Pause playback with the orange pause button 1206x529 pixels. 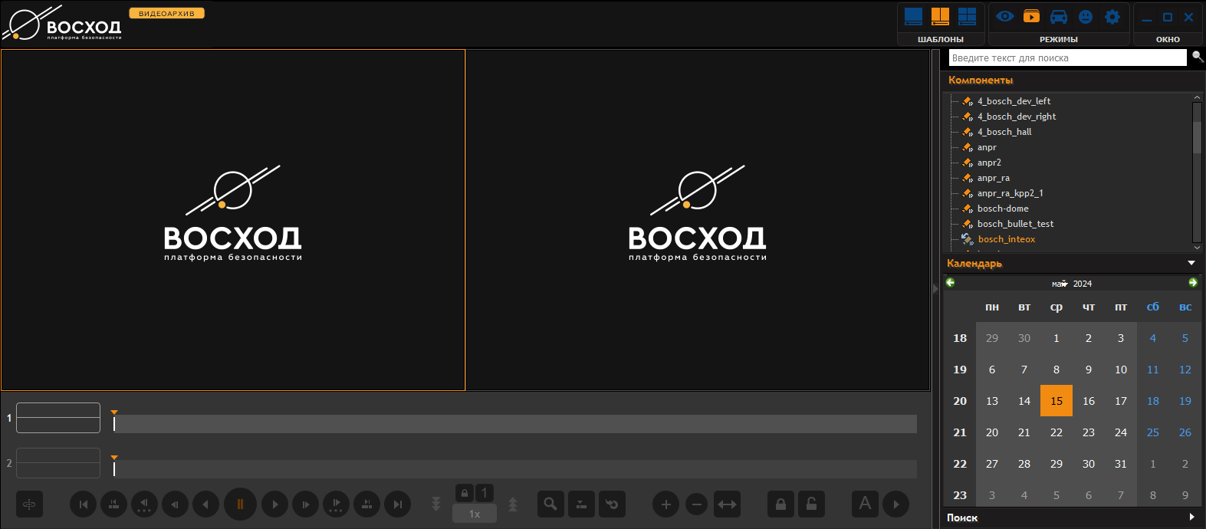pos(240,504)
